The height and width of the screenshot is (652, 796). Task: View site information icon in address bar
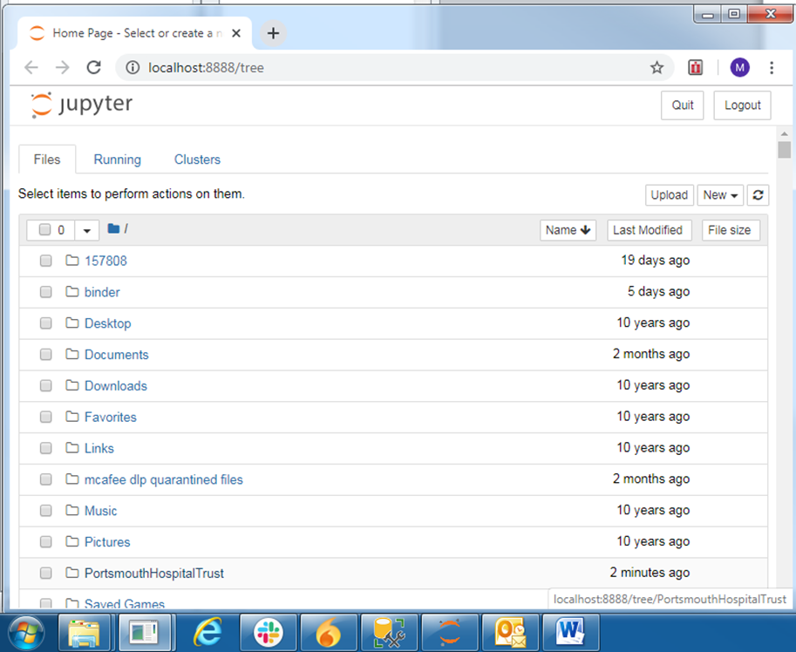133,67
